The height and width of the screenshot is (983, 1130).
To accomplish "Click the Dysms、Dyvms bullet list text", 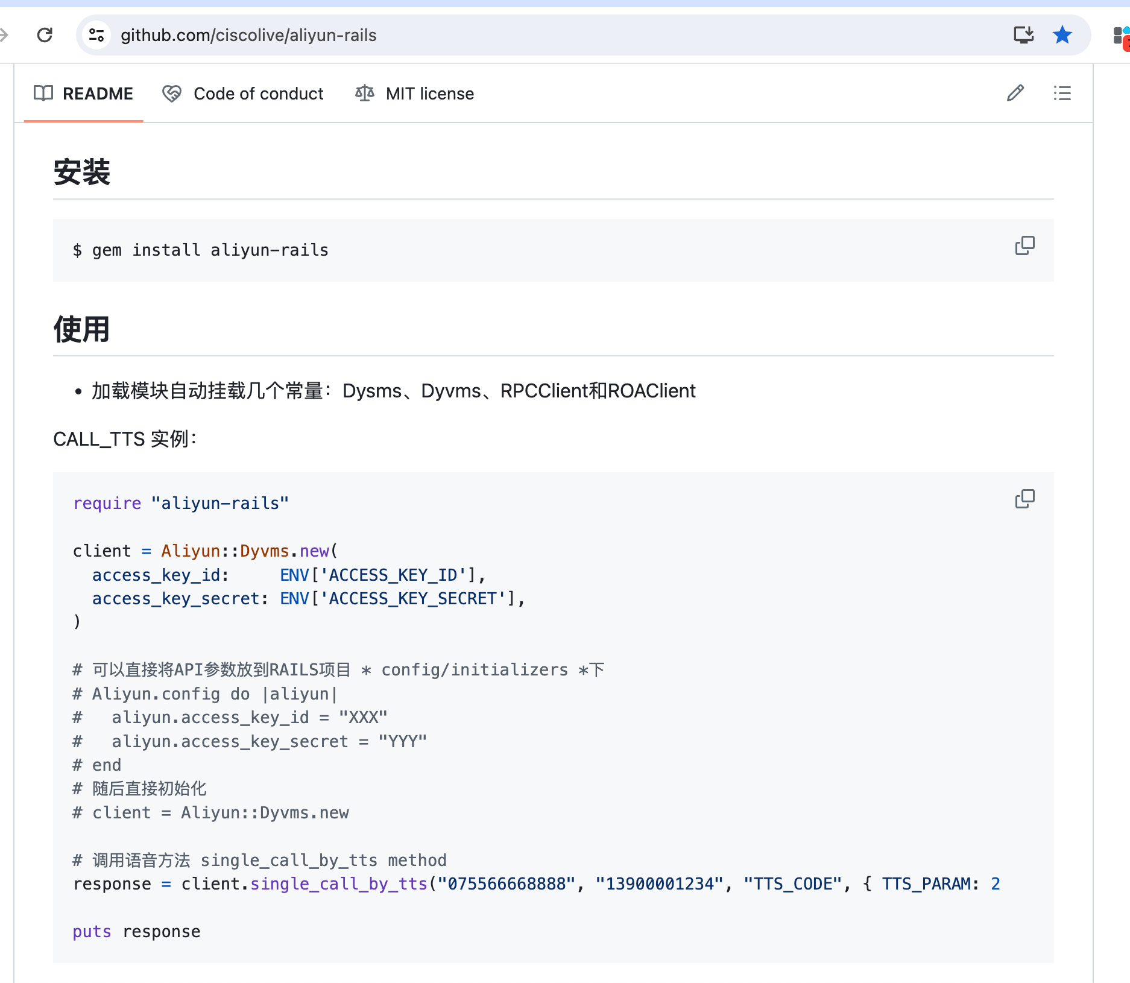I will (393, 391).
